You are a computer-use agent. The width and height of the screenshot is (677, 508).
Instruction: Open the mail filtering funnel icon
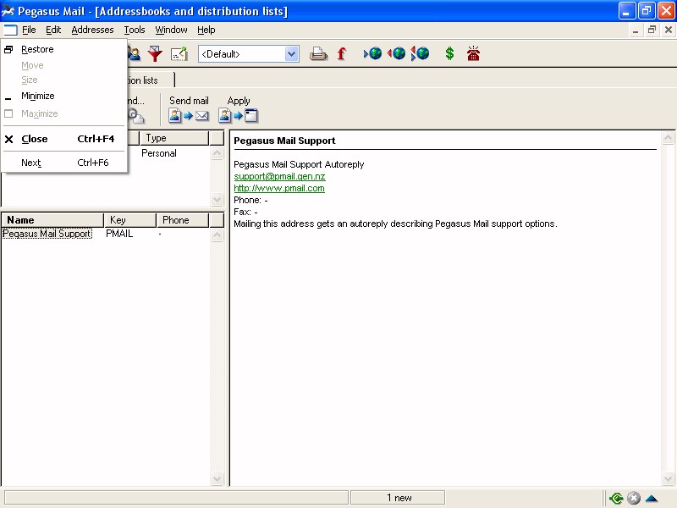[x=155, y=53]
